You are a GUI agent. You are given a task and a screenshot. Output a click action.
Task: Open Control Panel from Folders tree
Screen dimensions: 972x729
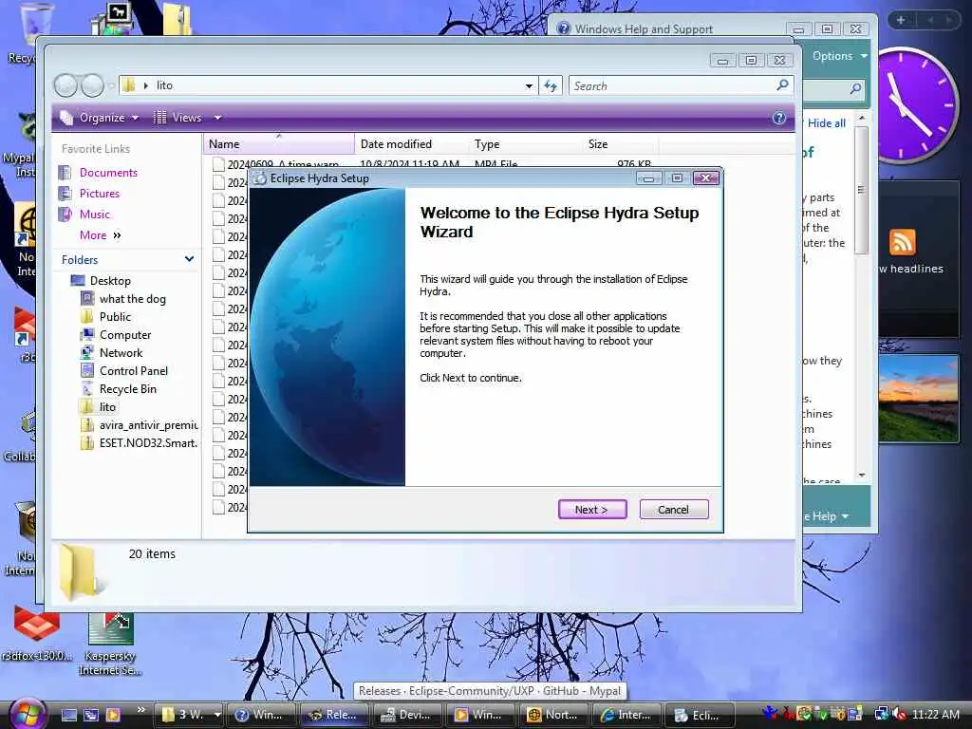133,371
